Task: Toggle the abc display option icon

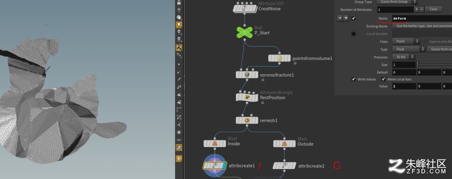Action: [x=179, y=140]
